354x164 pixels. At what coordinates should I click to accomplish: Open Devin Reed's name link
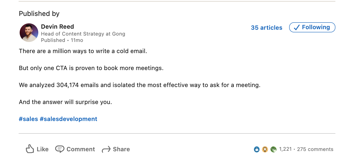[x=57, y=27]
